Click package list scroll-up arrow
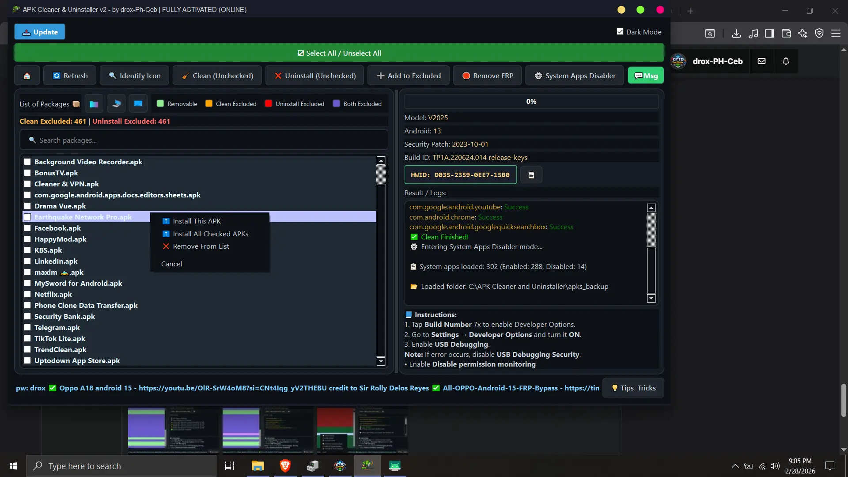The image size is (848, 477). click(x=381, y=160)
